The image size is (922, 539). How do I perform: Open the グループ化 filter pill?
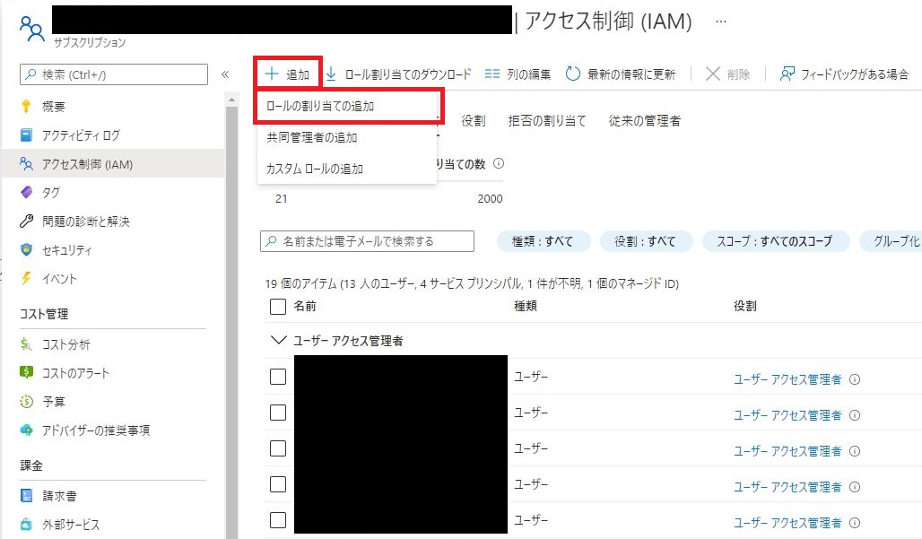coord(891,241)
